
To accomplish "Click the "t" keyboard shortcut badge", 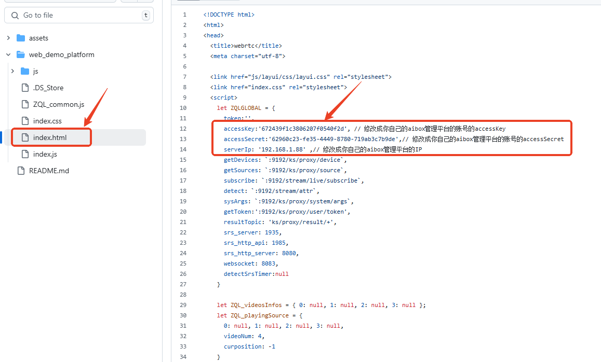I will click(x=145, y=16).
